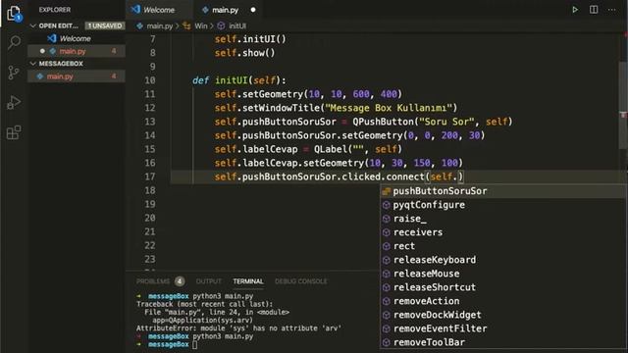Click the editor vertical scrollbar
This screenshot has width=628, height=353.
pos(624,104)
